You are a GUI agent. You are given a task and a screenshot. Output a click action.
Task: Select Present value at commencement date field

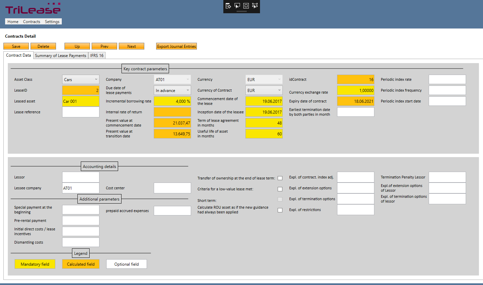(172, 123)
